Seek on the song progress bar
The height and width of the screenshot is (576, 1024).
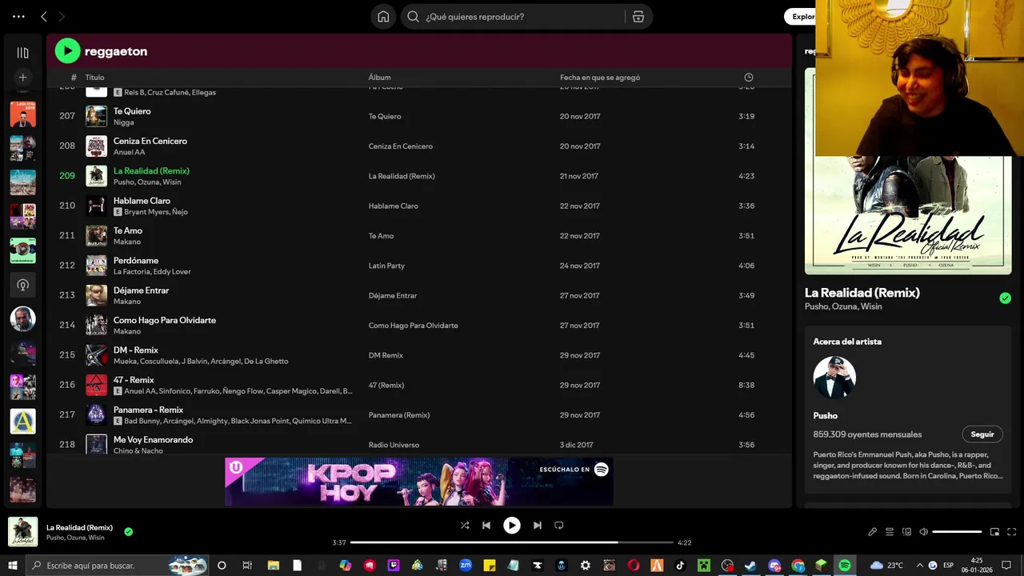point(512,542)
